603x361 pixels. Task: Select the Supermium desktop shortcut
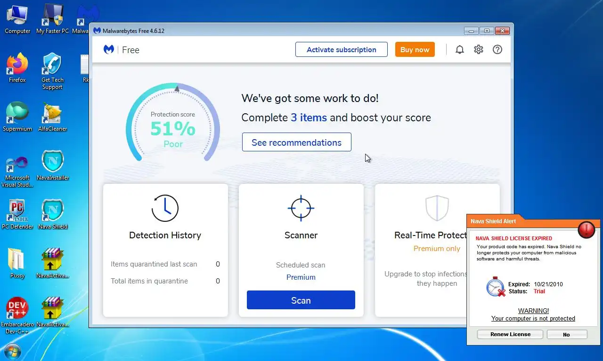tap(17, 117)
